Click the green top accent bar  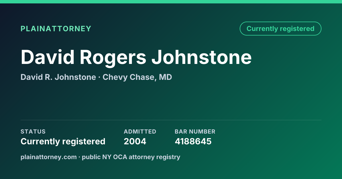(x=171, y=2)
